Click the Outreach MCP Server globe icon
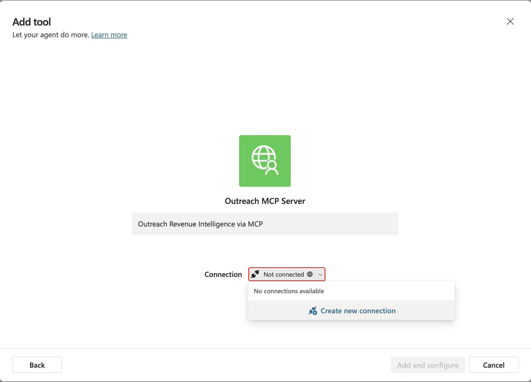The height and width of the screenshot is (382, 531). (x=265, y=161)
